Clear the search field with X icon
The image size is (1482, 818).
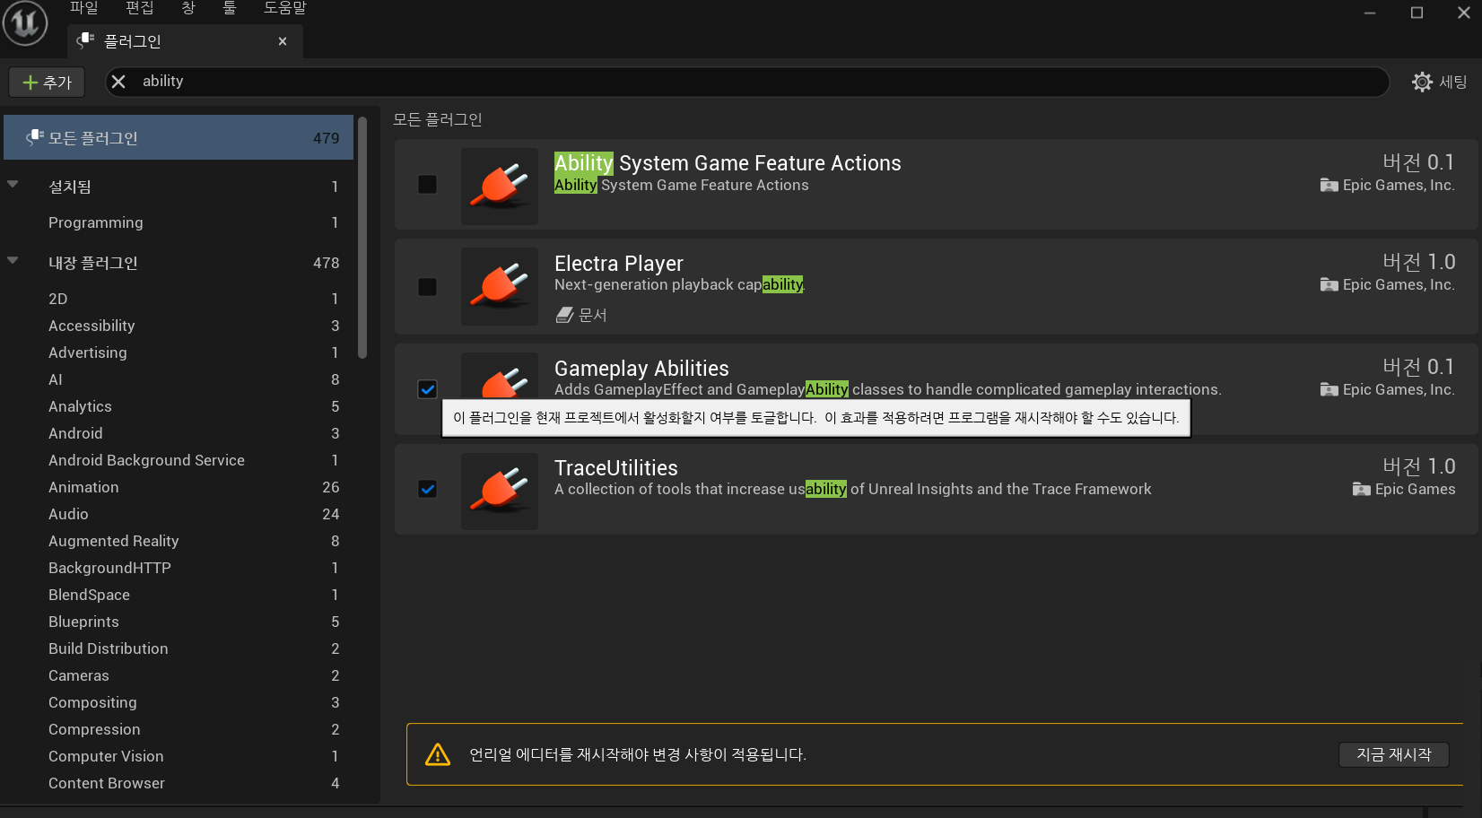point(118,82)
